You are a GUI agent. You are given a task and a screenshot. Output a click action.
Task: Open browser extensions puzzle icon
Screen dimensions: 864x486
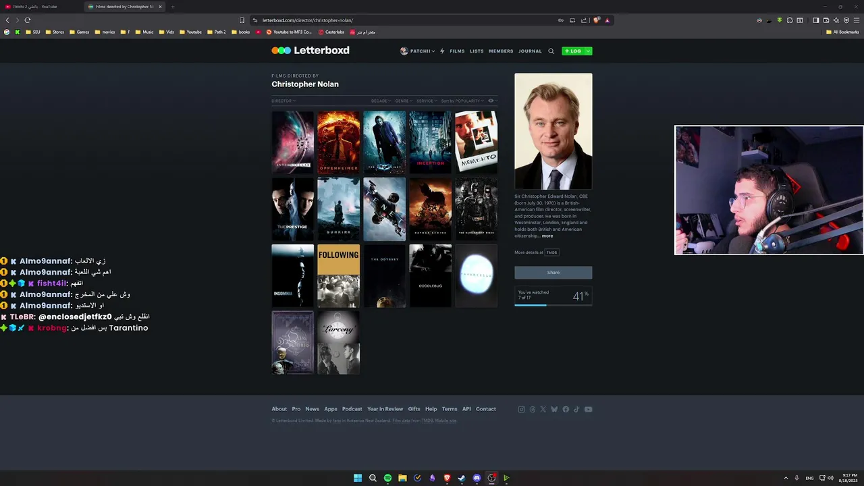click(790, 20)
